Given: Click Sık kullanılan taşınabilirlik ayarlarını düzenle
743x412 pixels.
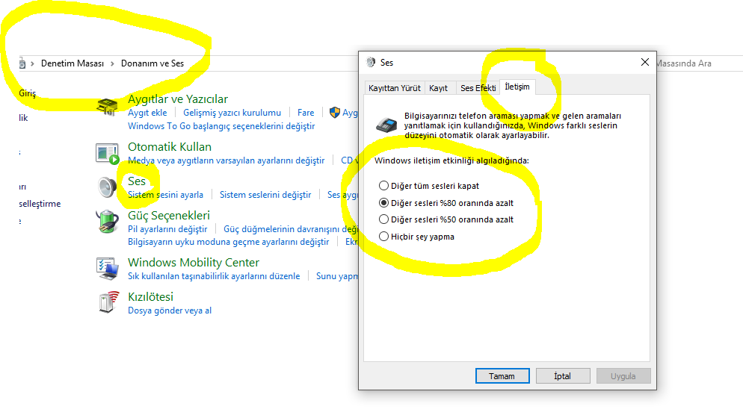Looking at the screenshot, I should coord(214,275).
